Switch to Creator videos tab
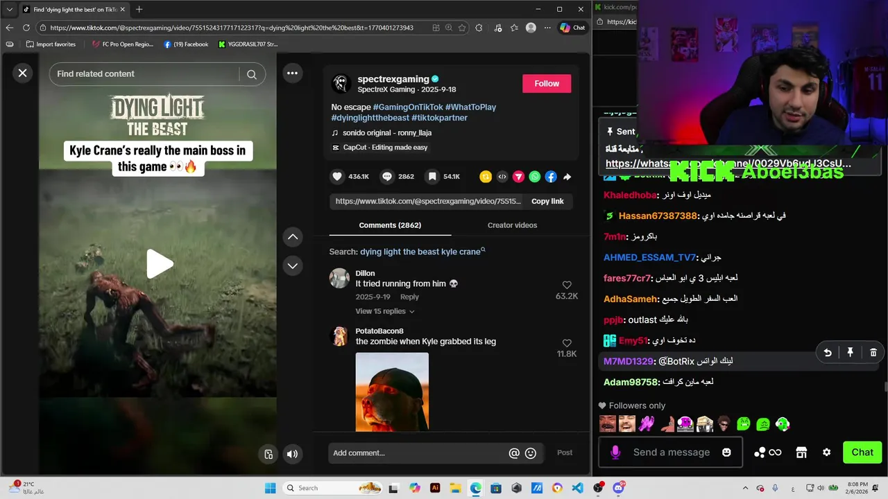The height and width of the screenshot is (499, 888). [x=512, y=225]
